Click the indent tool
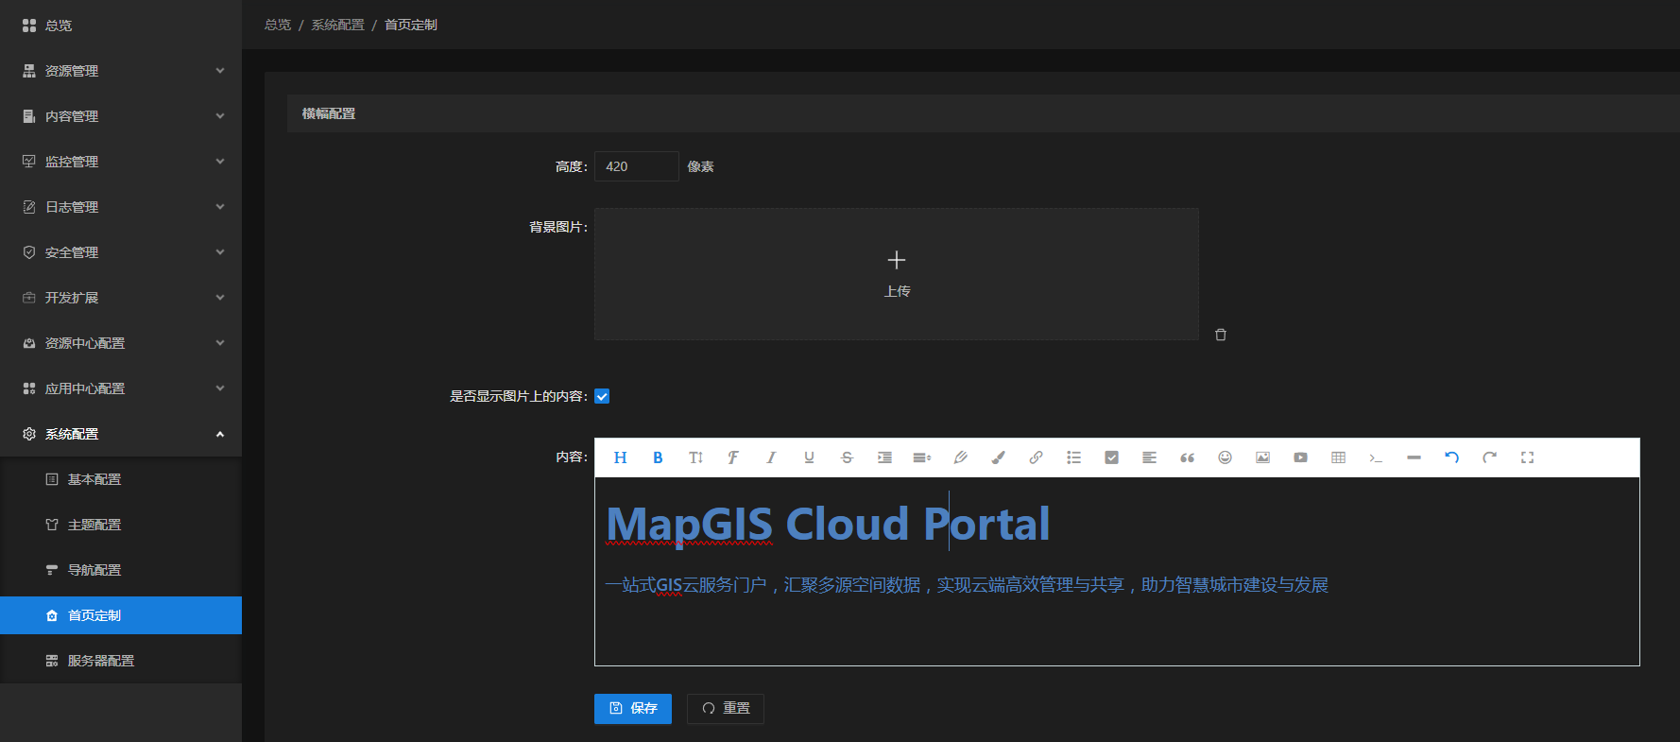This screenshot has height=742, width=1680. [884, 457]
